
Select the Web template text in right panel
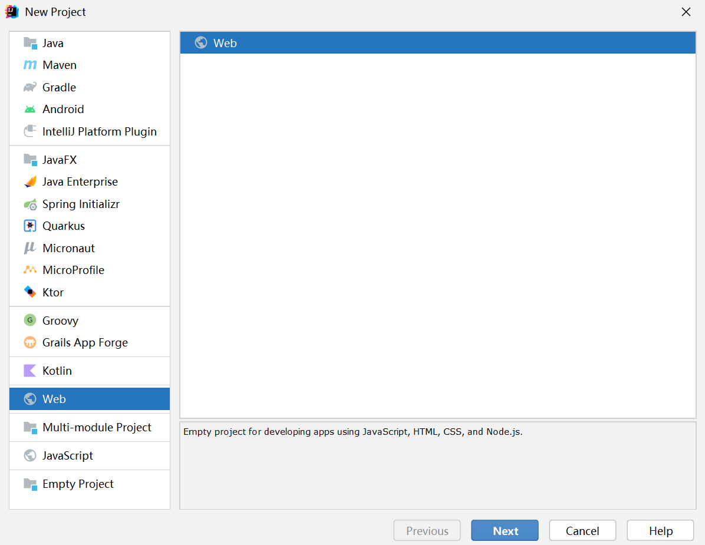click(225, 43)
